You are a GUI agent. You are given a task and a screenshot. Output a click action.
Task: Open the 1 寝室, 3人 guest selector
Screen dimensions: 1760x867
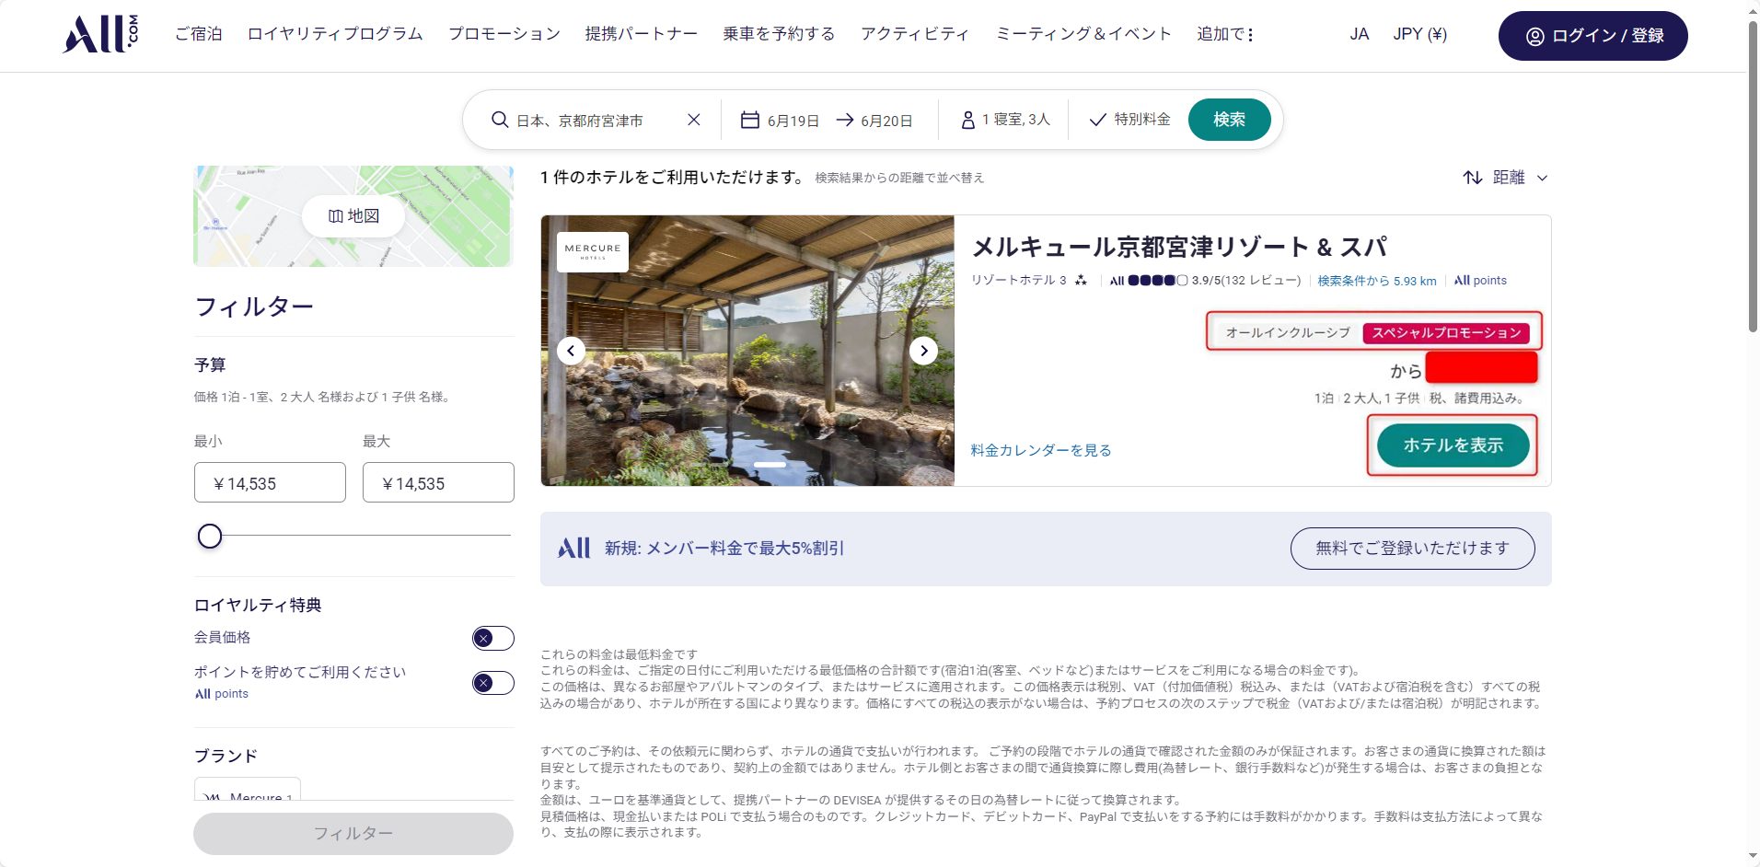coord(1005,120)
